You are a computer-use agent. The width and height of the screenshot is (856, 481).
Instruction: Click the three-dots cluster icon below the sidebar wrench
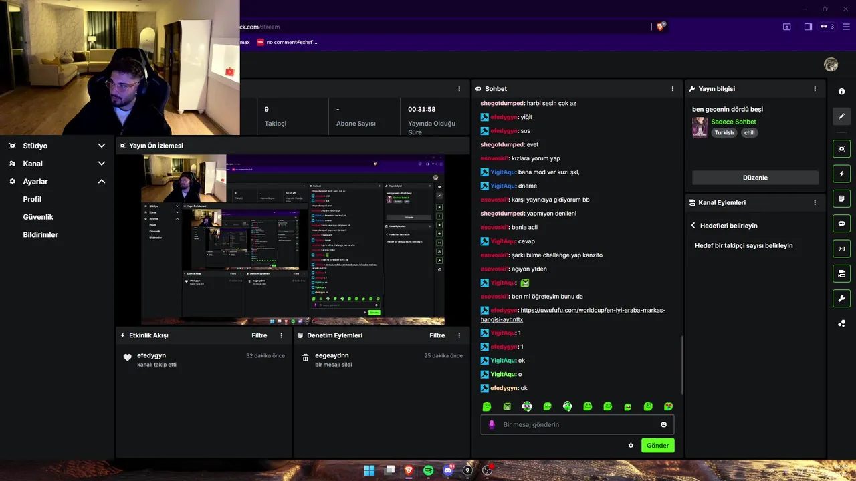(x=841, y=323)
